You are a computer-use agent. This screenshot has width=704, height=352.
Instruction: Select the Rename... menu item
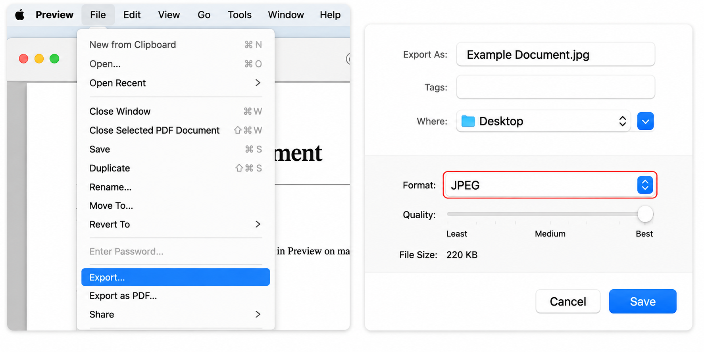coord(175,187)
